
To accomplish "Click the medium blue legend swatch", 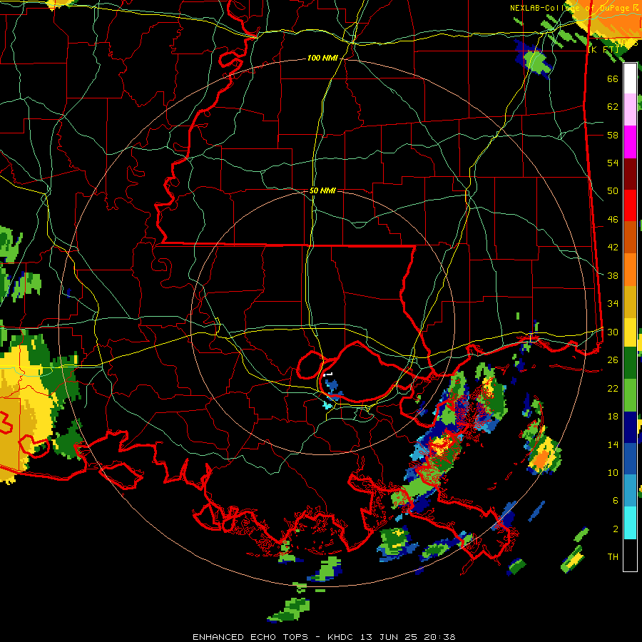I will (630, 459).
